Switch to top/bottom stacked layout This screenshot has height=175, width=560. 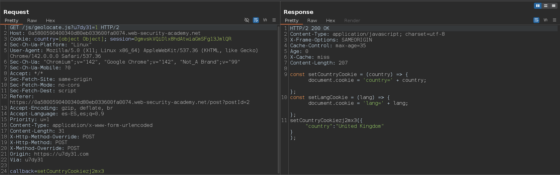coord(545,6)
